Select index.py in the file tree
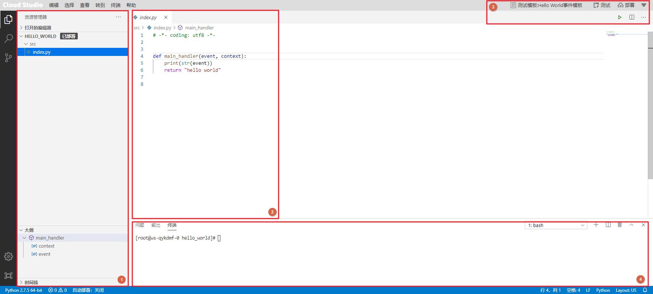This screenshot has width=653, height=294. coord(73,52)
